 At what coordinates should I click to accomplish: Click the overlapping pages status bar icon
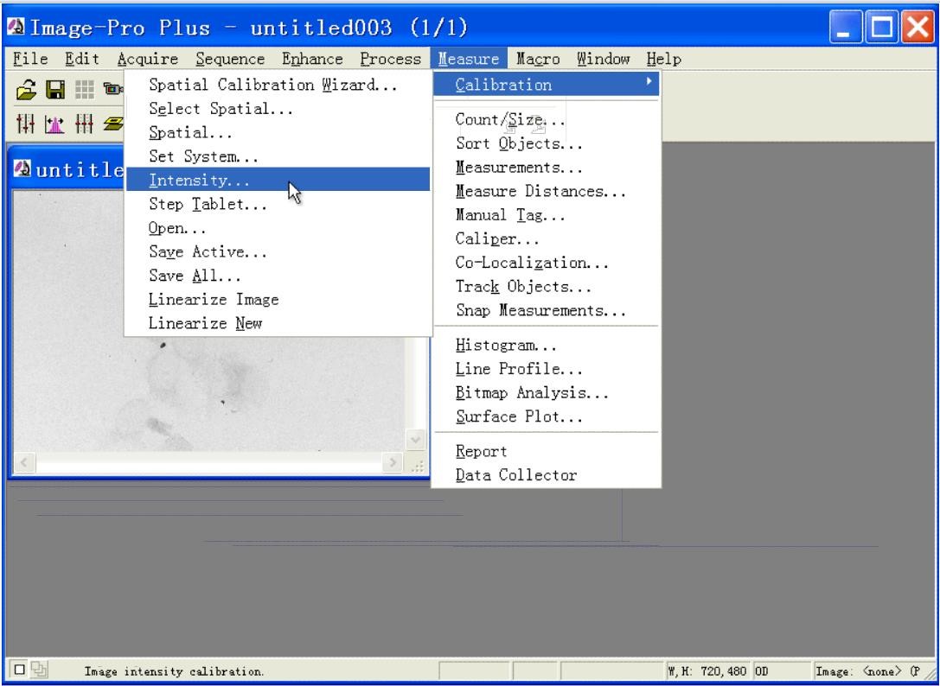coord(39,670)
